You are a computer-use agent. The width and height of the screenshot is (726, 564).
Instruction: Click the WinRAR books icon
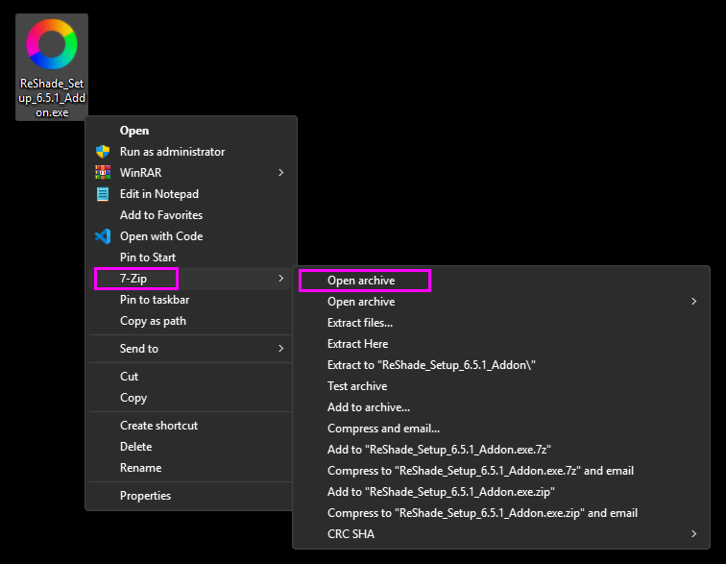tap(103, 172)
